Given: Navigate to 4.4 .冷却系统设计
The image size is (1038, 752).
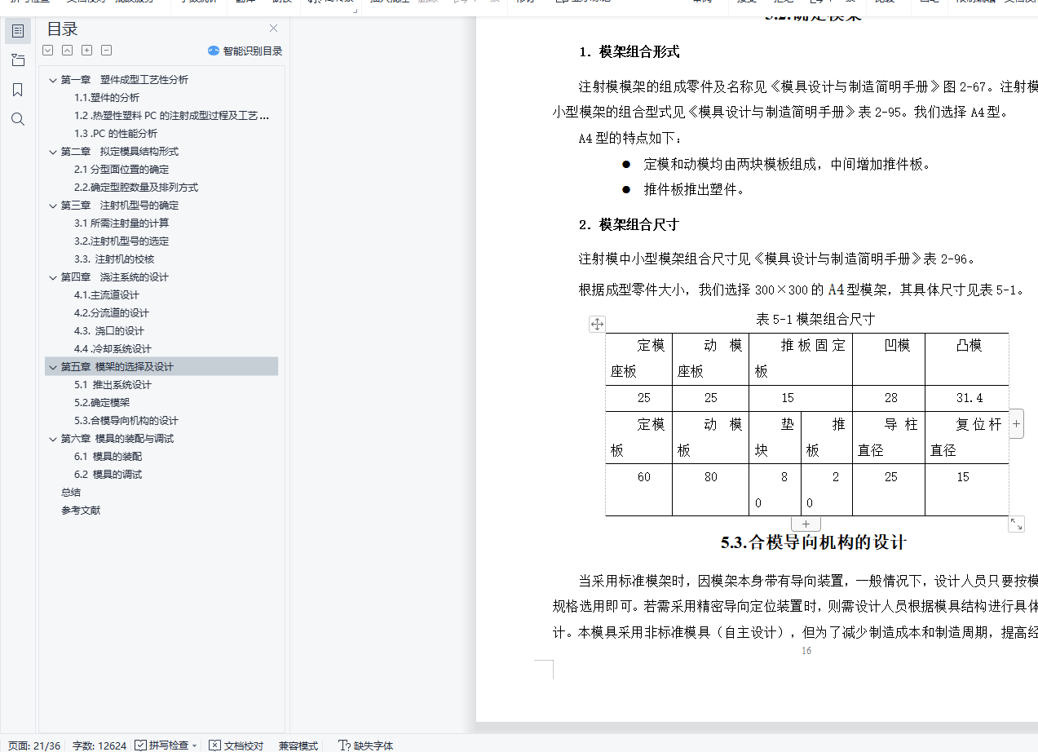Looking at the screenshot, I should click(113, 348).
